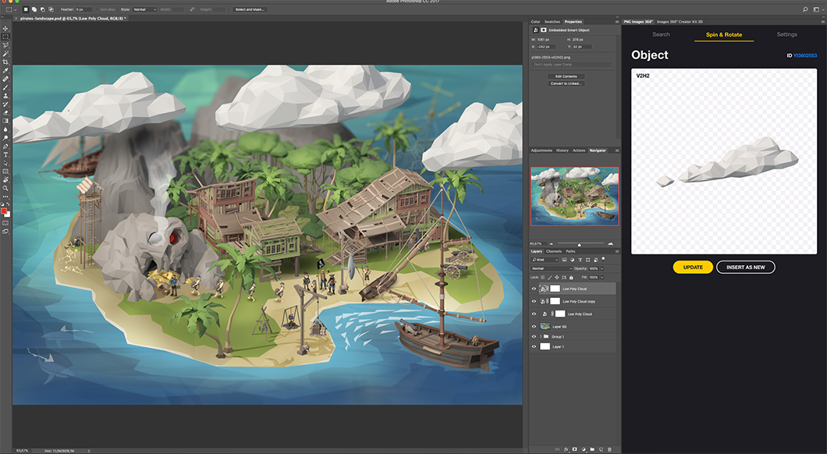Open the marquee Style dropdown
This screenshot has height=454, width=827.
pyautogui.click(x=144, y=9)
